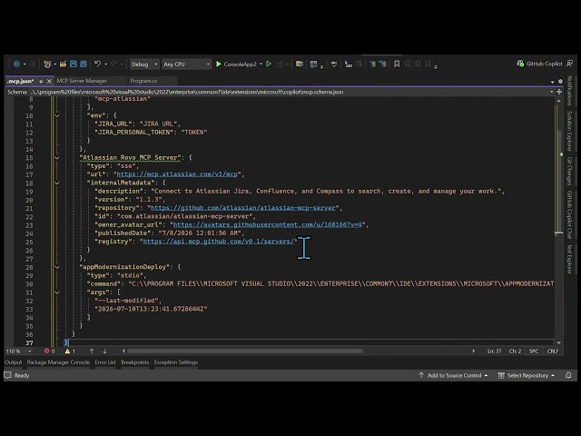Image resolution: width=581 pixels, height=436 pixels.
Task: Click the Find in Files folder icon
Action: click(x=300, y=64)
